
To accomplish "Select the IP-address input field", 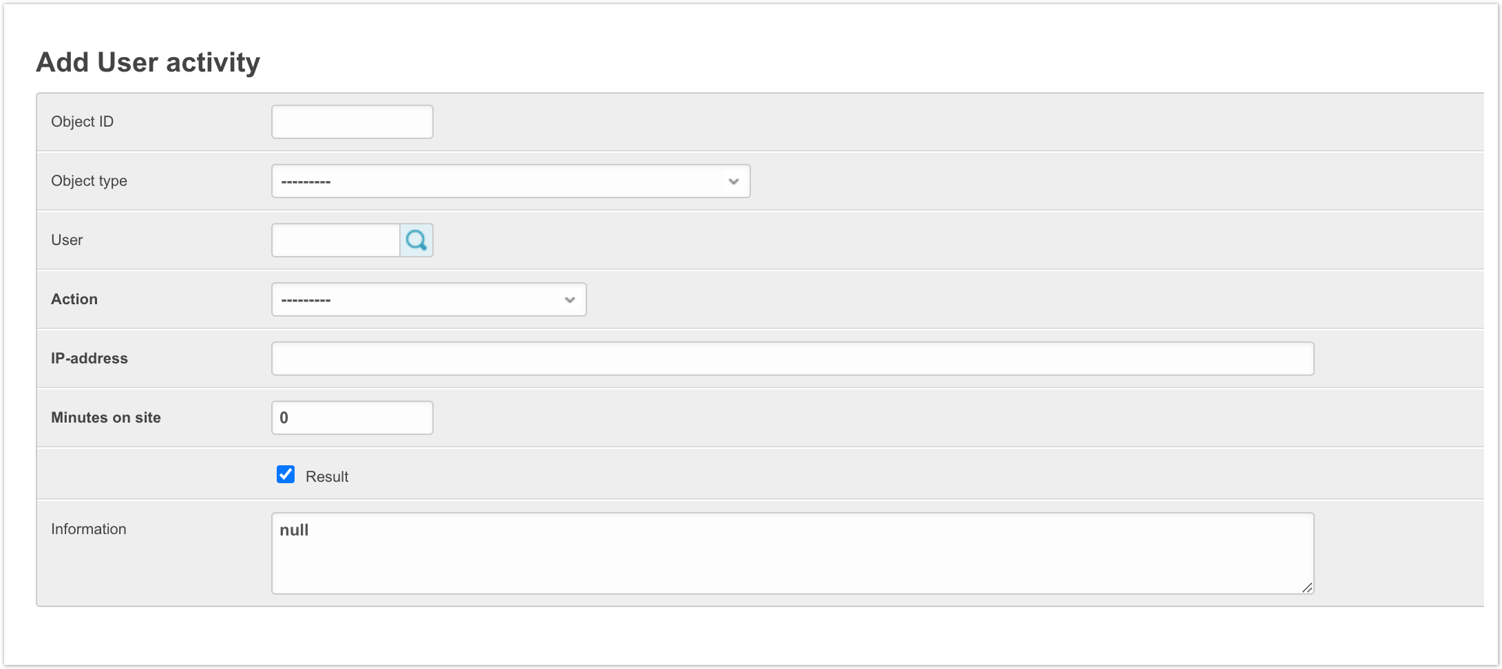I will [792, 359].
